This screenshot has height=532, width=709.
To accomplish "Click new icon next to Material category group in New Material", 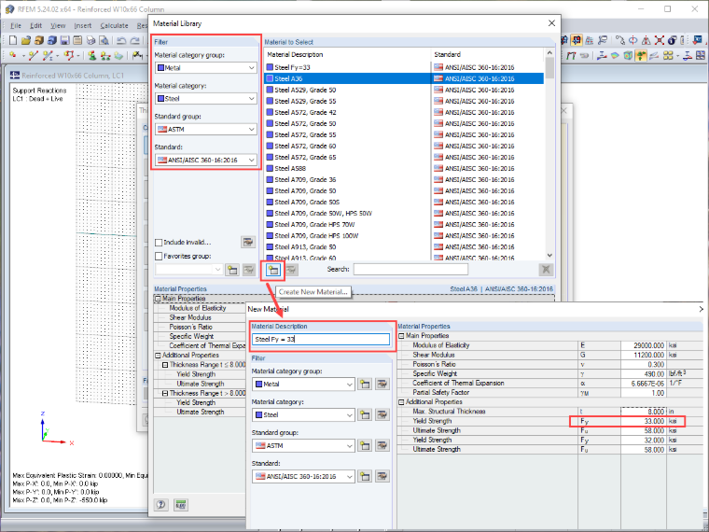I will tap(365, 385).
